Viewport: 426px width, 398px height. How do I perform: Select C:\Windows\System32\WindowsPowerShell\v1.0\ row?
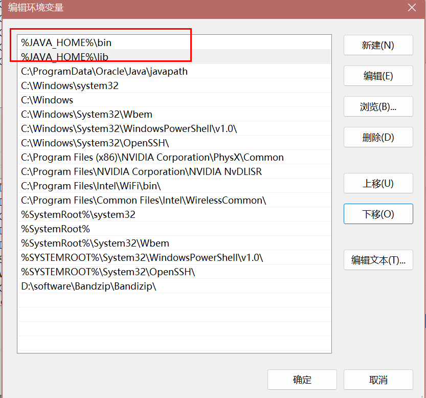174,128
